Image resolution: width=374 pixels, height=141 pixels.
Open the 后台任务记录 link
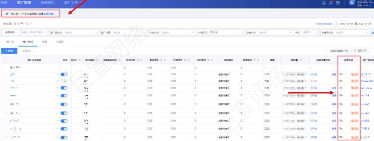click(323, 23)
